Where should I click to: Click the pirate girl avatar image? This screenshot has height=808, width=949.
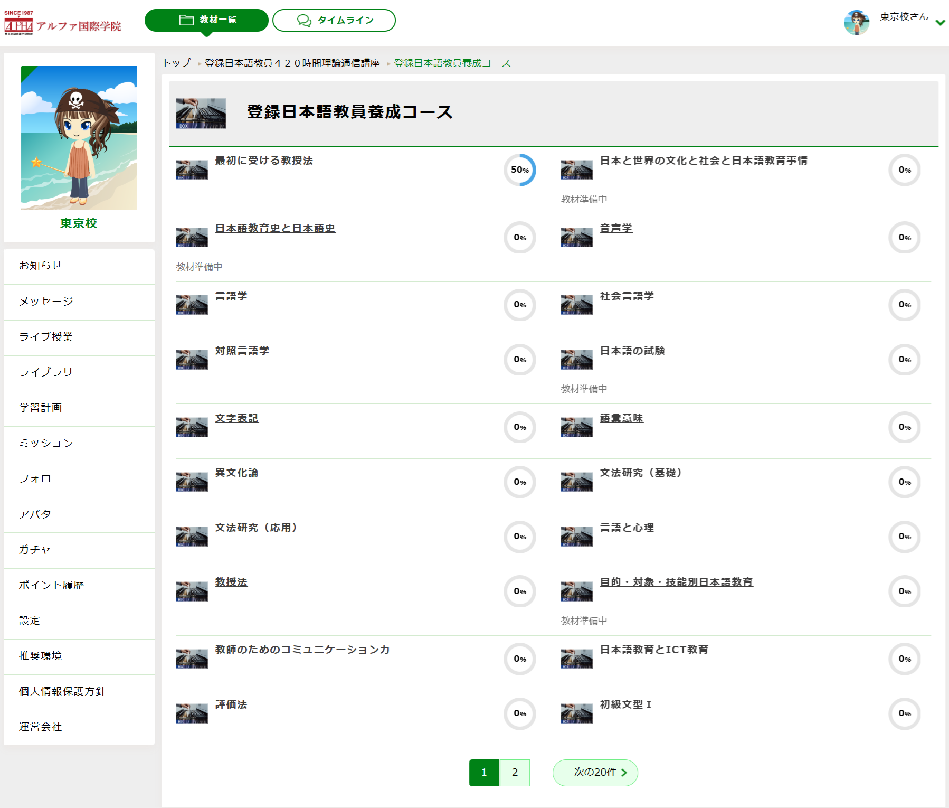[79, 138]
